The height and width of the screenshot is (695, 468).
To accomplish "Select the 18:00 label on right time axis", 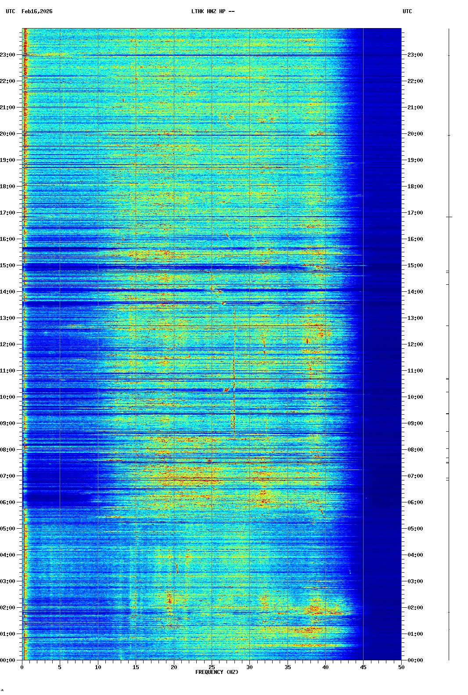I will point(415,186).
